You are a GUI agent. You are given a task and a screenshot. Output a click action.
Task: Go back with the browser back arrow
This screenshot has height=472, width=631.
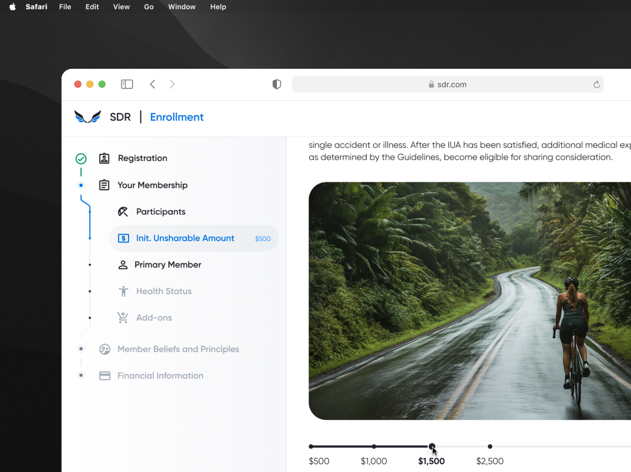(x=152, y=84)
